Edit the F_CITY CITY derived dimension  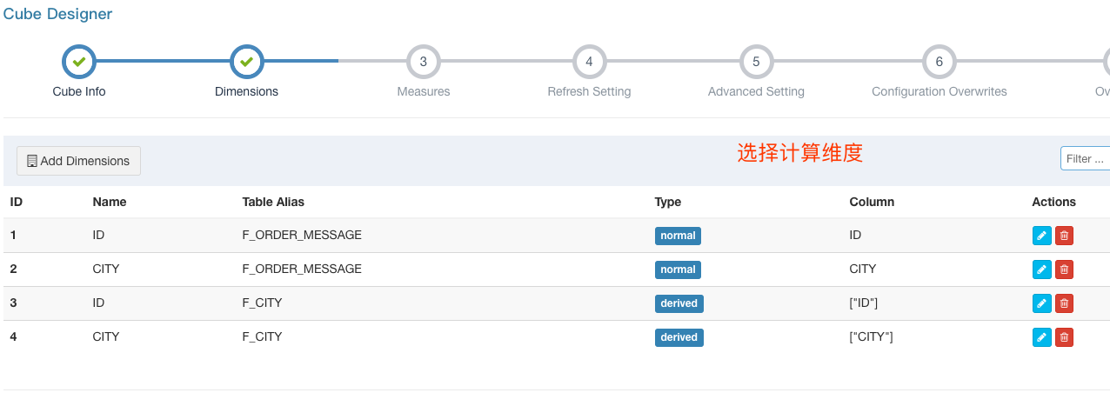1041,337
